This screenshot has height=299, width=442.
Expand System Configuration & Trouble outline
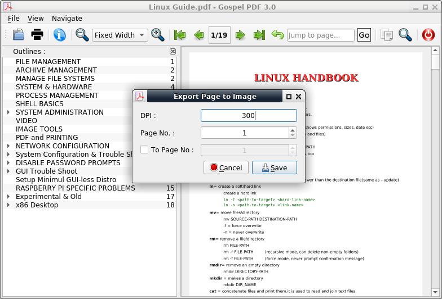coord(8,154)
